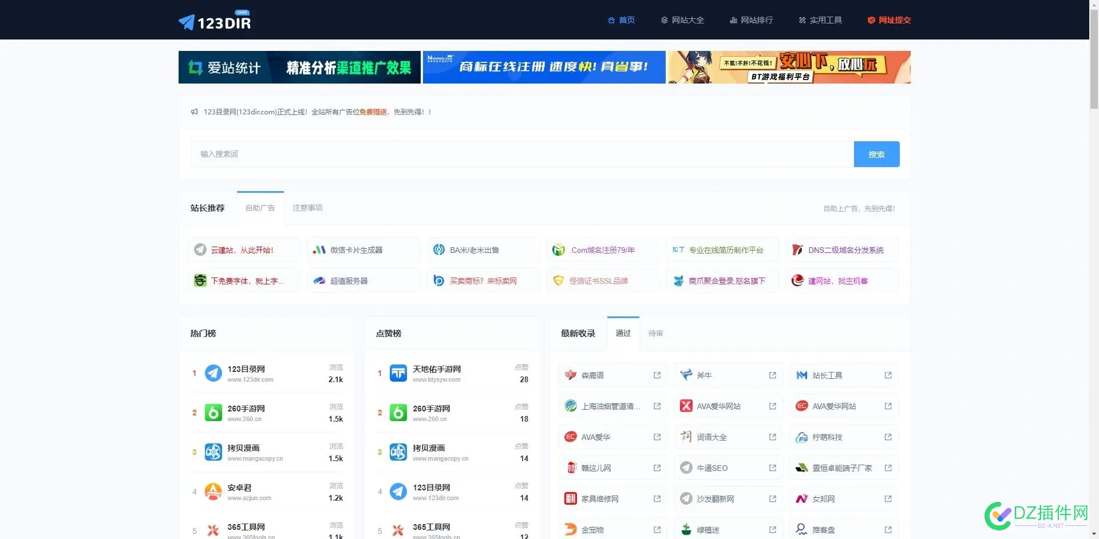1099x539 pixels.
Task: Click the 安卓君 site icon
Action: click(214, 492)
